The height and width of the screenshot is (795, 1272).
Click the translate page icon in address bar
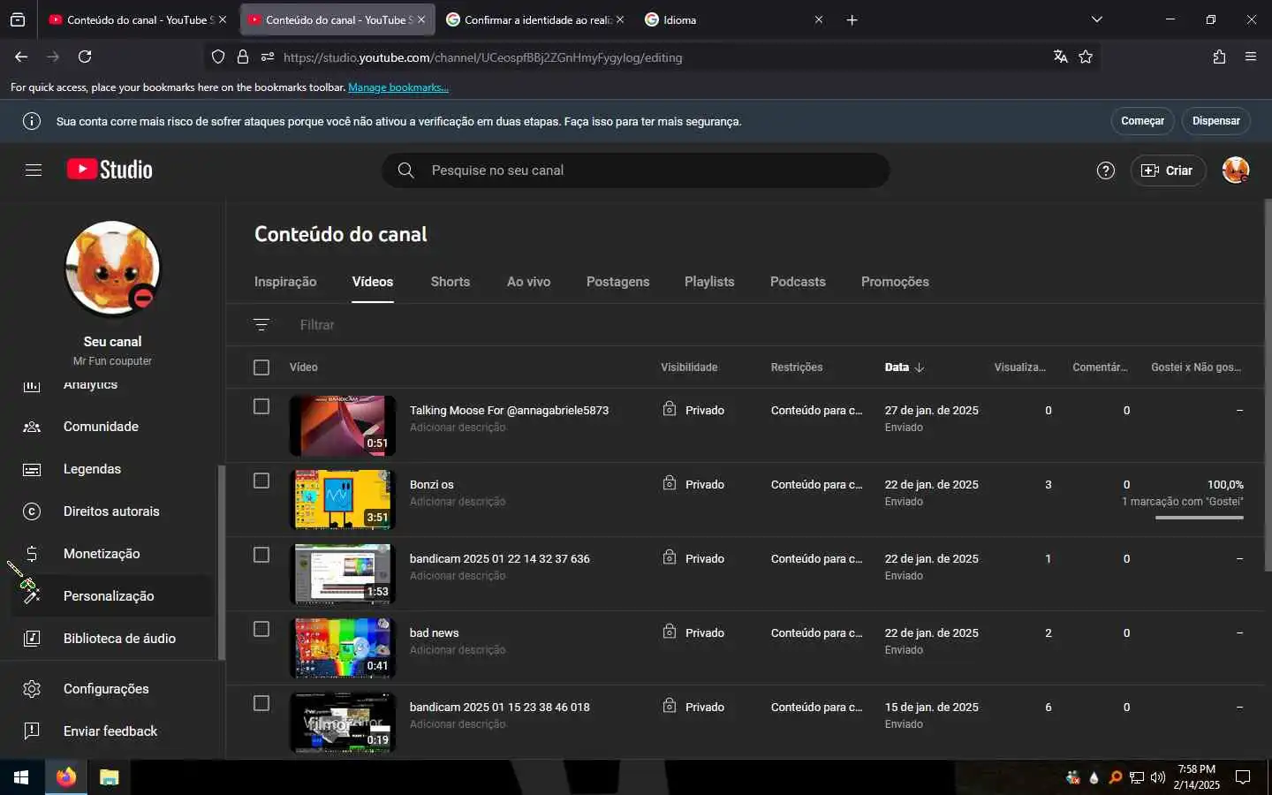click(1060, 57)
